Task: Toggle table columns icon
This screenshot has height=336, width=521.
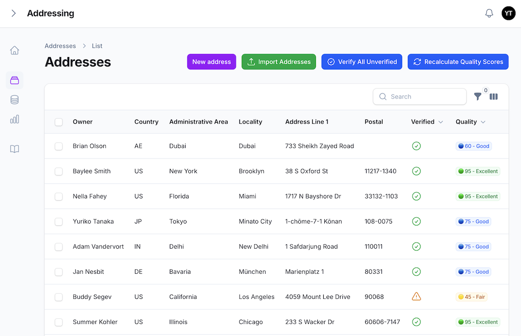Action: pyautogui.click(x=494, y=97)
